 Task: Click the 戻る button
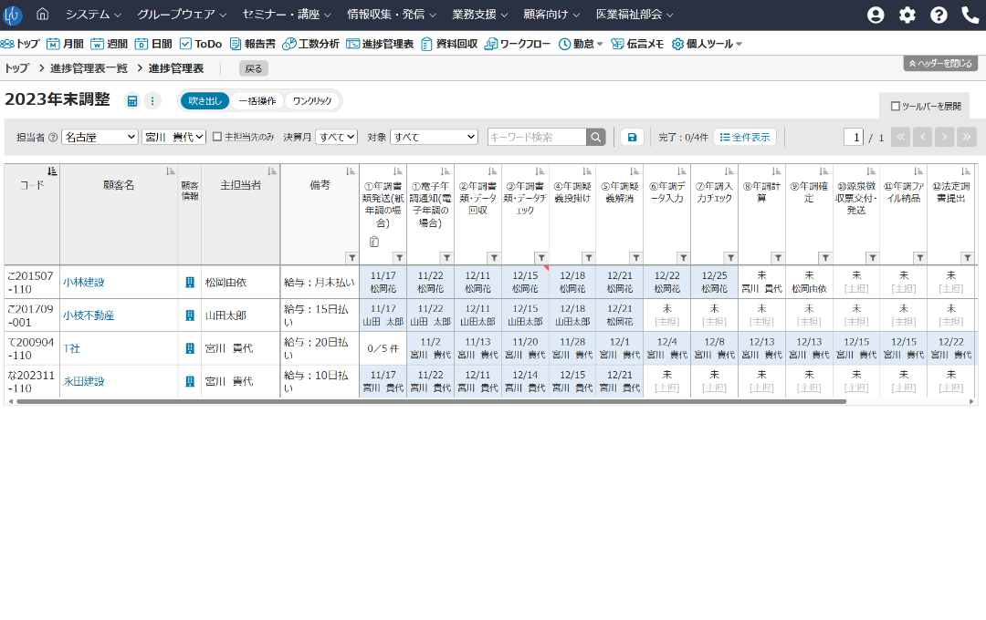click(x=254, y=68)
